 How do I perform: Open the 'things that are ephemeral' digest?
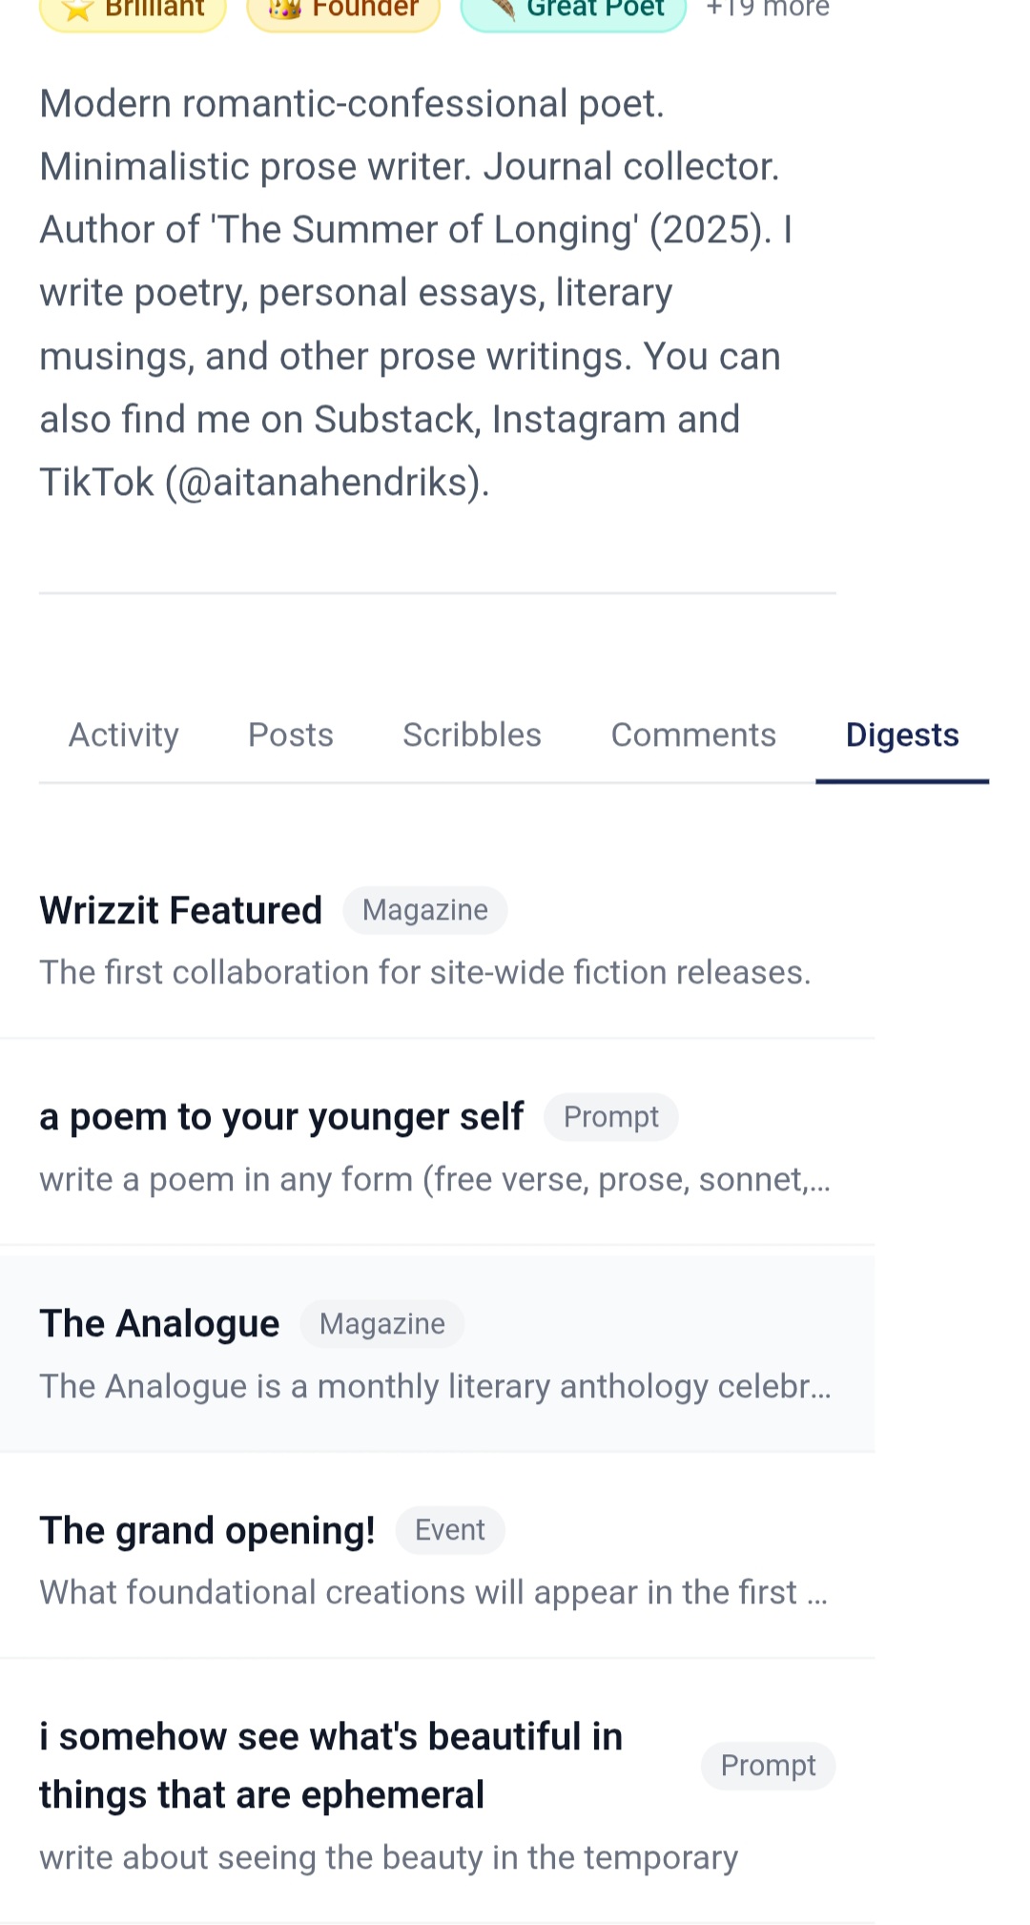(331, 1765)
